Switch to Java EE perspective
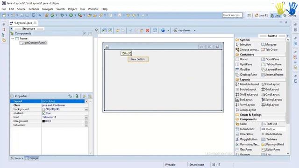This screenshot has height=168, width=299. (x=261, y=15)
